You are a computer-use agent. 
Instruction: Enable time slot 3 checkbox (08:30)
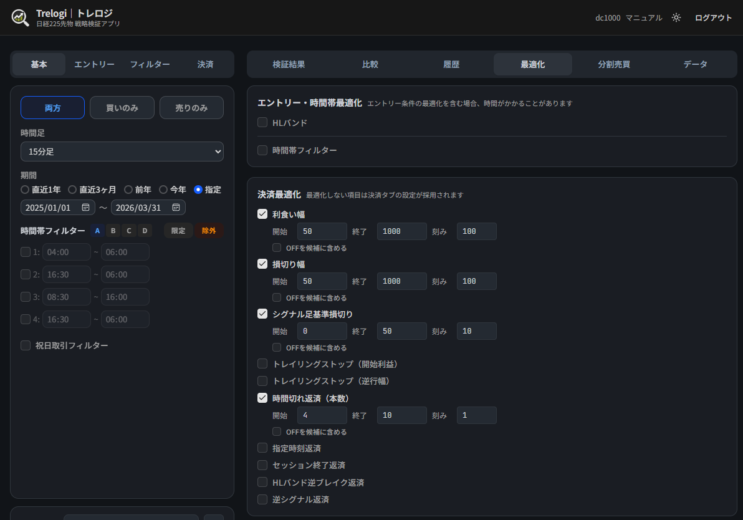(26, 297)
